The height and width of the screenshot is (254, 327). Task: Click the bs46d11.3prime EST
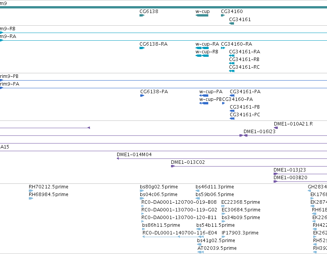pyautogui.click(x=198, y=191)
